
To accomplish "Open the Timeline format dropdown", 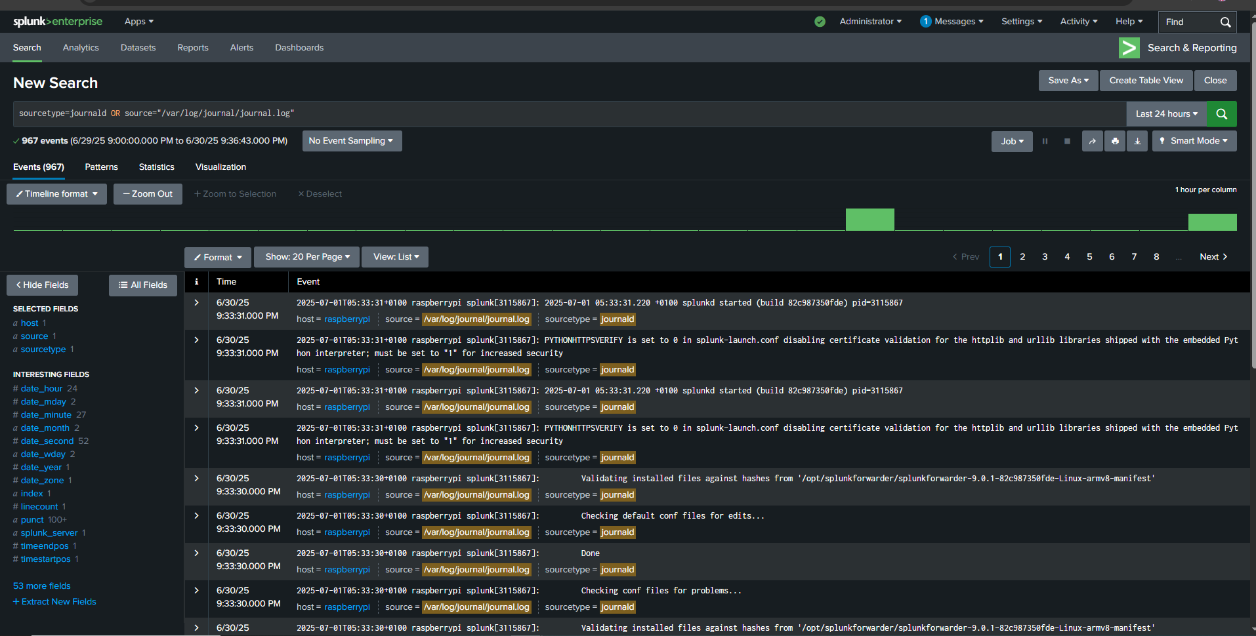I will pyautogui.click(x=56, y=194).
